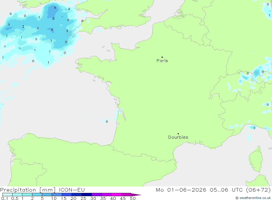Pick the 0.5–1 mm legend swatch
This screenshot has height=200, width=272.
(x=17, y=195)
